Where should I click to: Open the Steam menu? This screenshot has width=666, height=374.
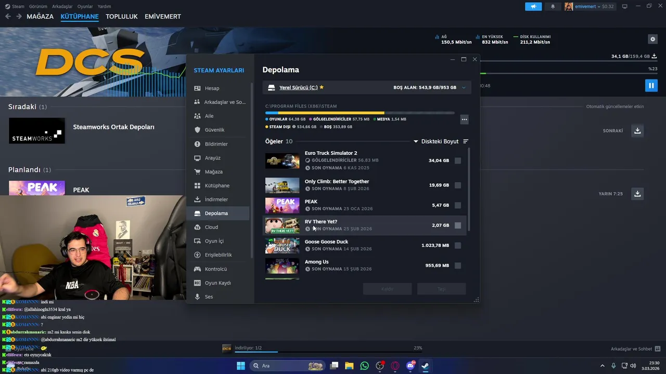15,6
